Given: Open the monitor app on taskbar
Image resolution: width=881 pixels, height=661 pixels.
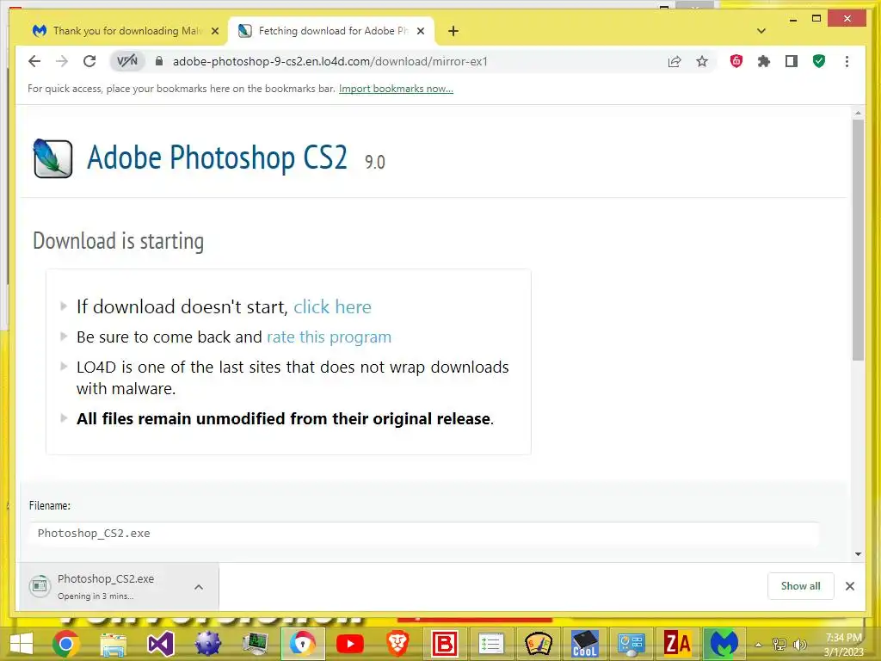Looking at the screenshot, I should 255,644.
